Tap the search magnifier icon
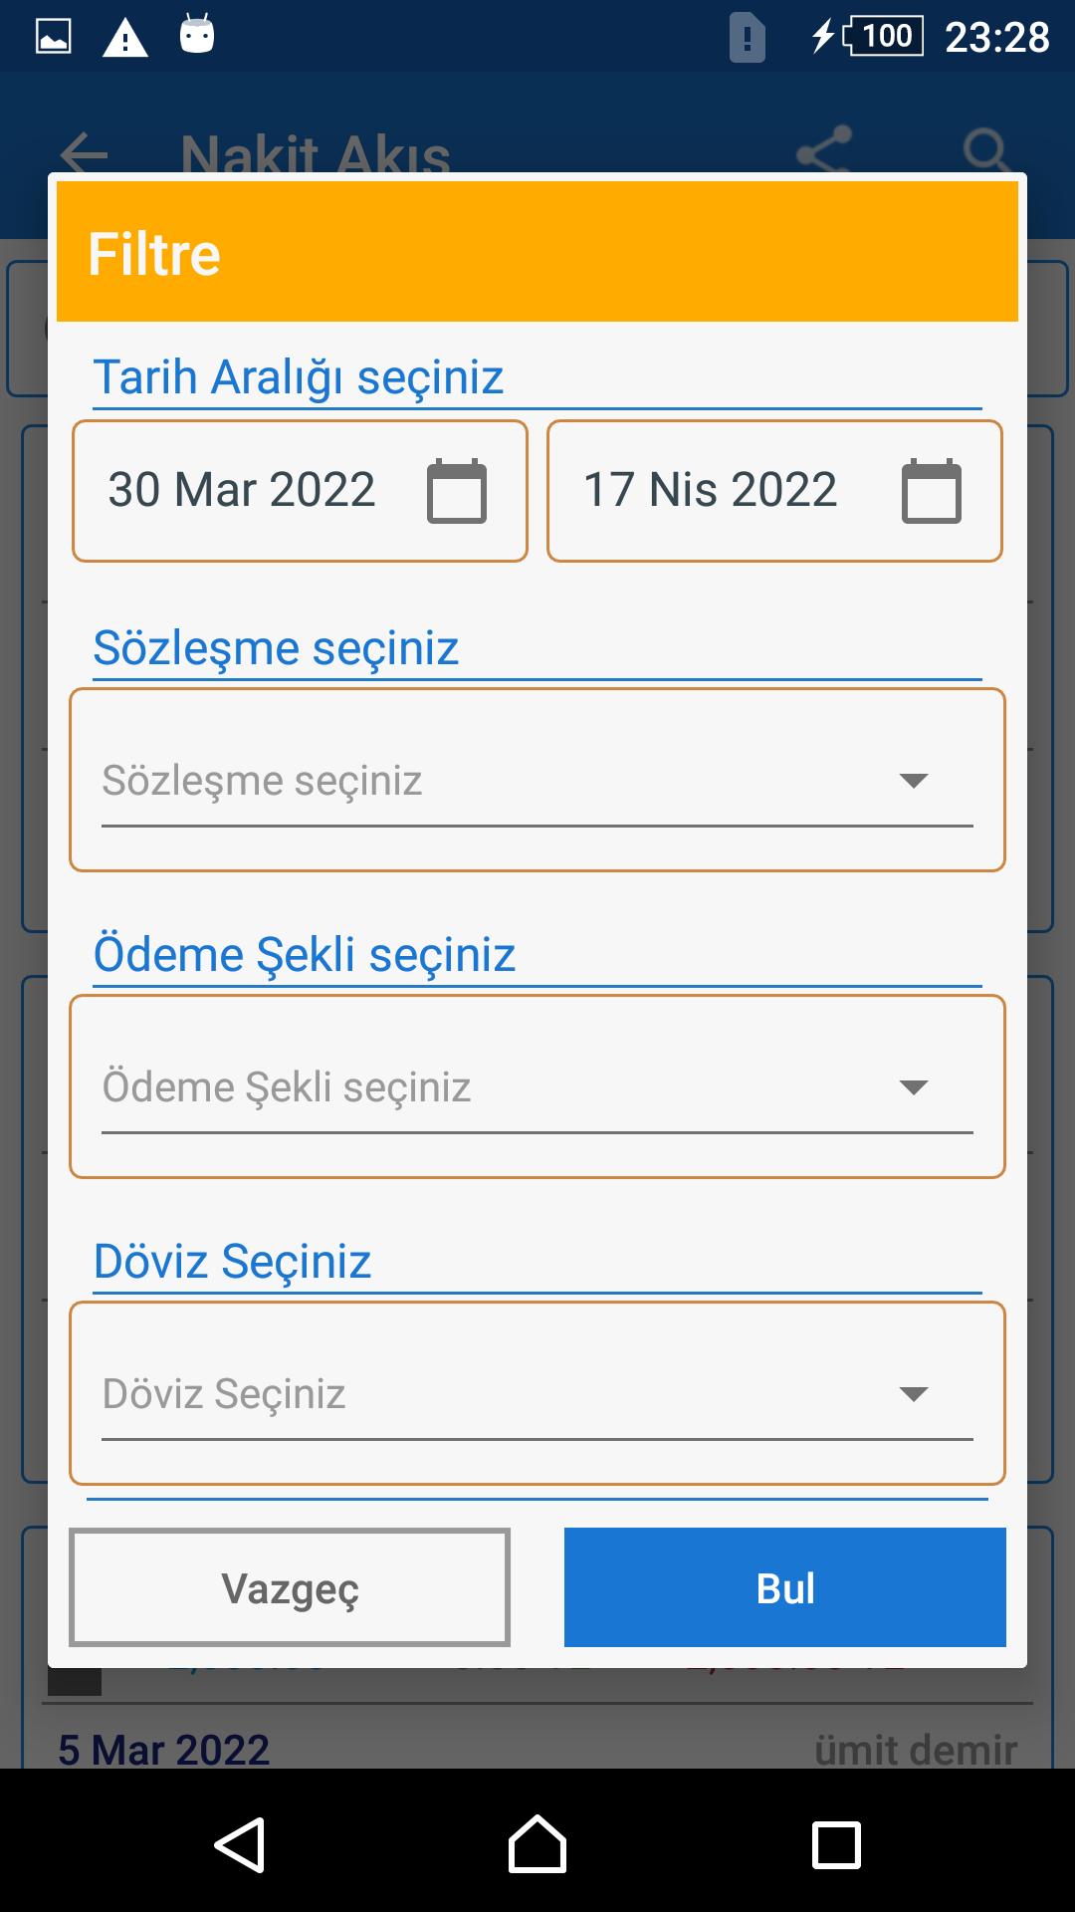 tap(986, 152)
